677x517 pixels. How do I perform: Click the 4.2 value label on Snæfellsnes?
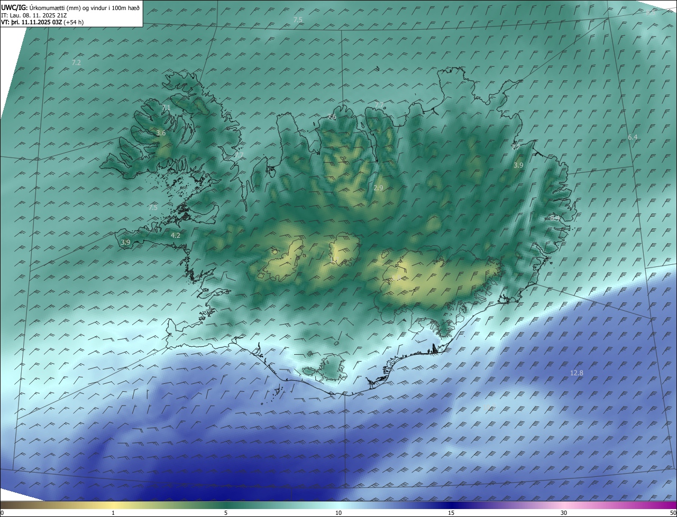point(176,235)
